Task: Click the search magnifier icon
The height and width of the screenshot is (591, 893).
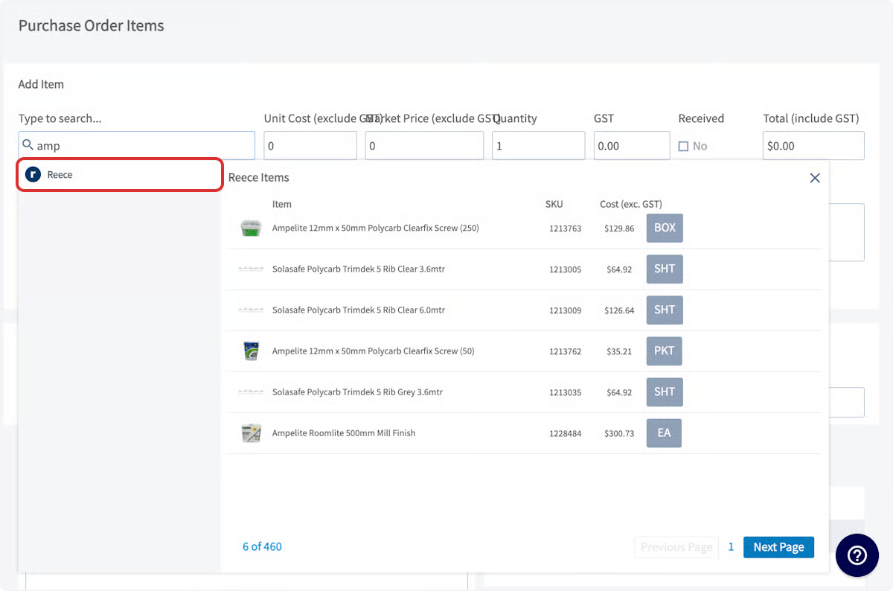Action: 28,145
